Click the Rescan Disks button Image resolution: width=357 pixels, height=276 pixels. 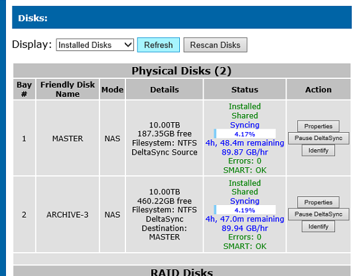pos(216,45)
